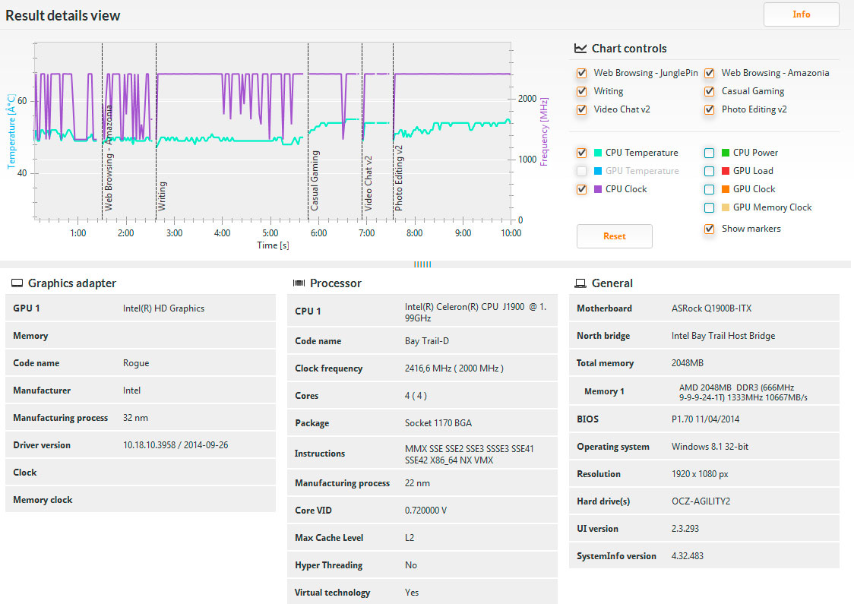This screenshot has width=854, height=604.
Task: Click the purple CPU Clock color swatch
Action: [598, 189]
